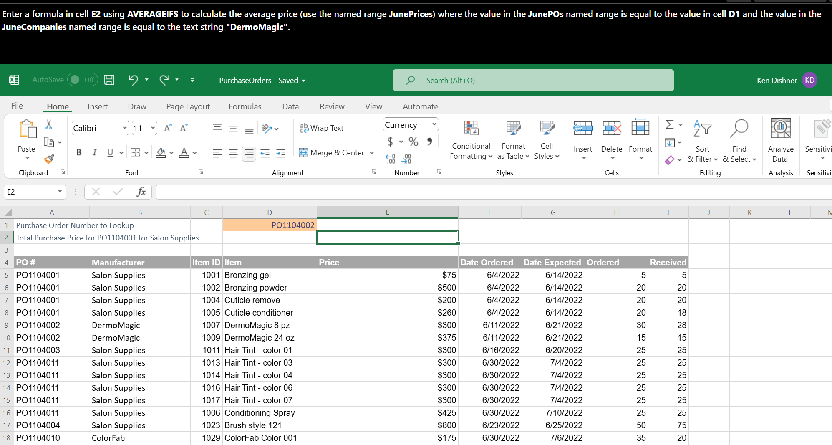This screenshot has height=445, width=832.
Task: Open Conditional Formatting menu
Action: [x=471, y=140]
